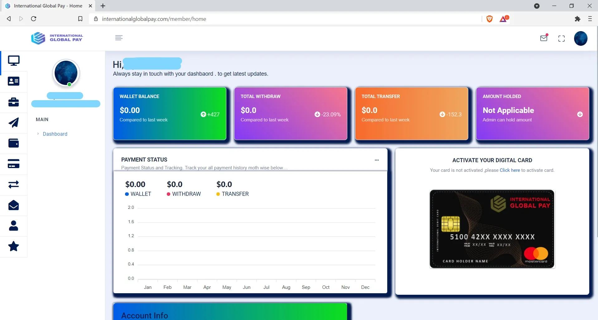
Task: Click the user profile sidebar icon
Action: click(x=14, y=226)
